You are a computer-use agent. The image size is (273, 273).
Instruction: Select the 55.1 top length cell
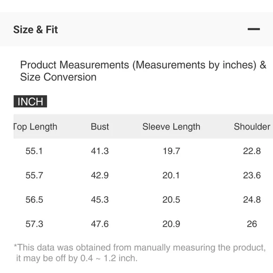34,151
